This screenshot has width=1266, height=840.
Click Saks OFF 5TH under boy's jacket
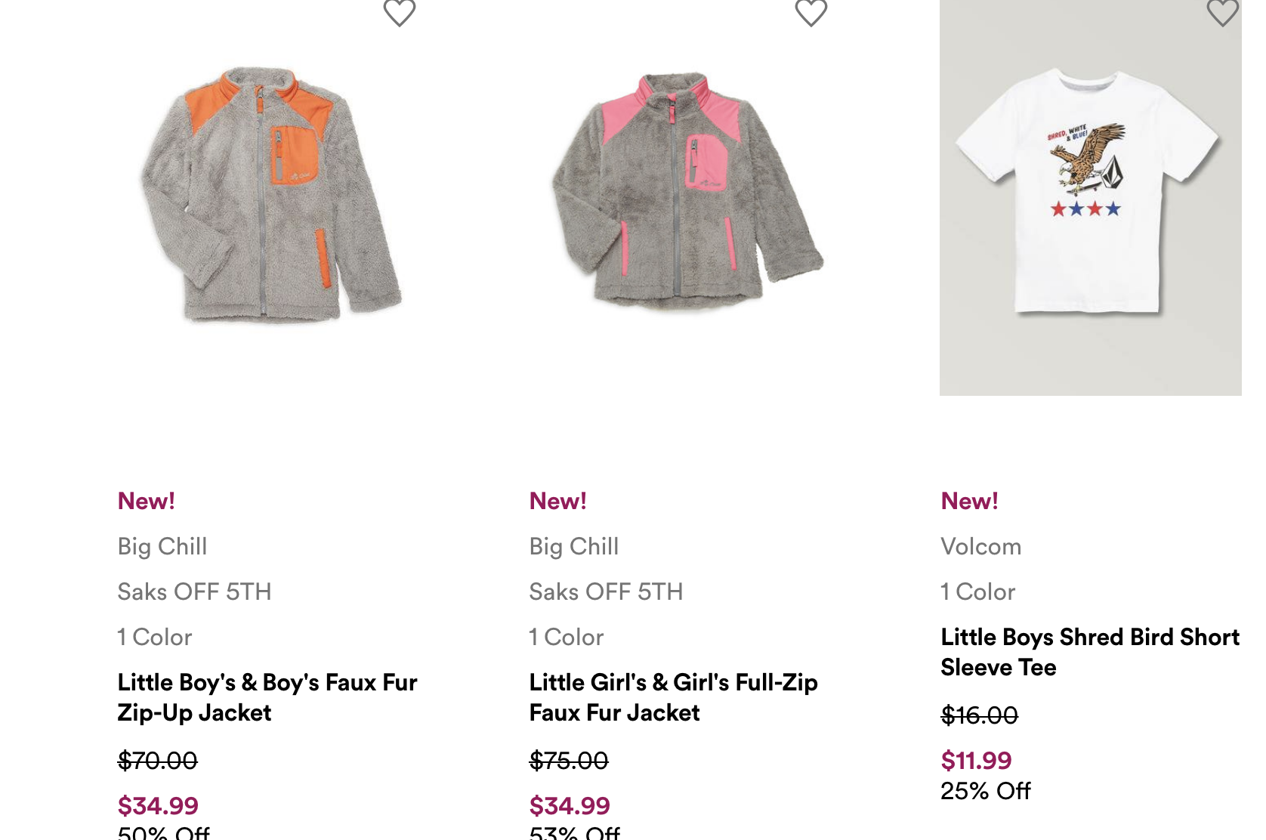coord(194,591)
